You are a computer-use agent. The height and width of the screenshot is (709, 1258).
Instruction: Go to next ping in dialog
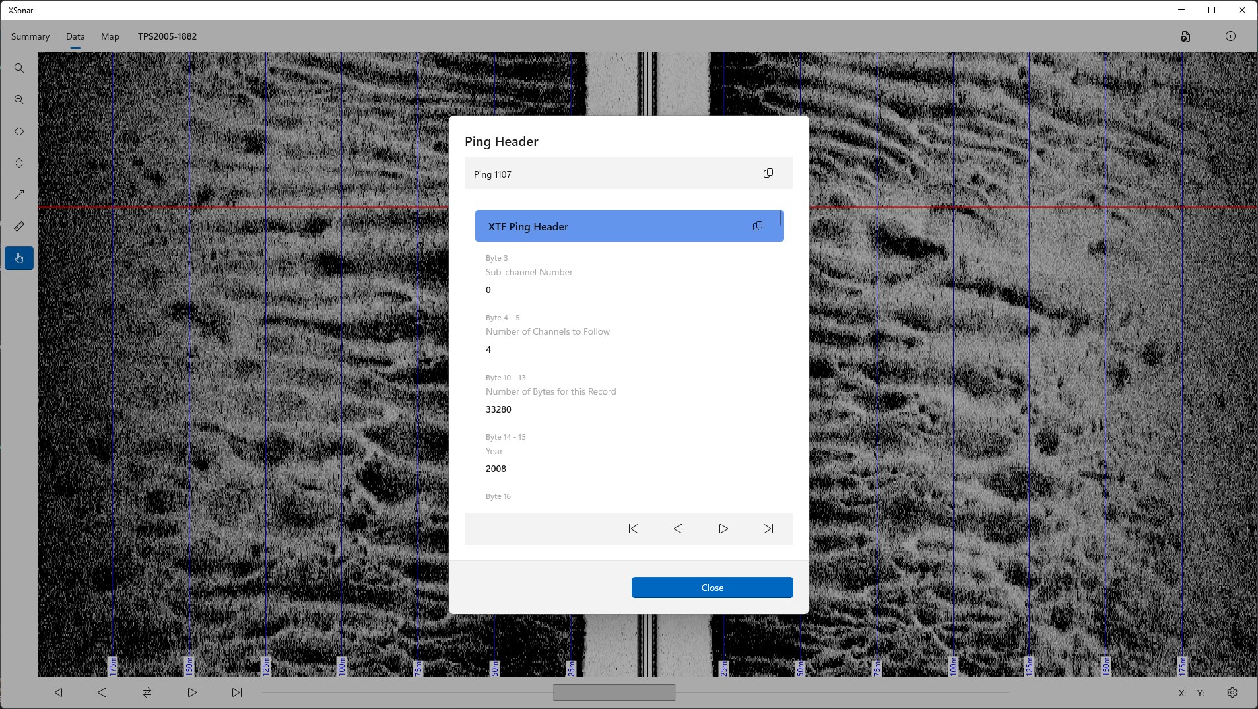(723, 529)
